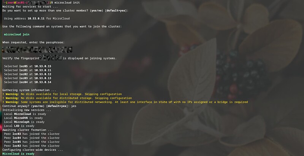This screenshot has height=156, width=304.
Task: Click the distributed storage warning line
Action: click(67, 98)
